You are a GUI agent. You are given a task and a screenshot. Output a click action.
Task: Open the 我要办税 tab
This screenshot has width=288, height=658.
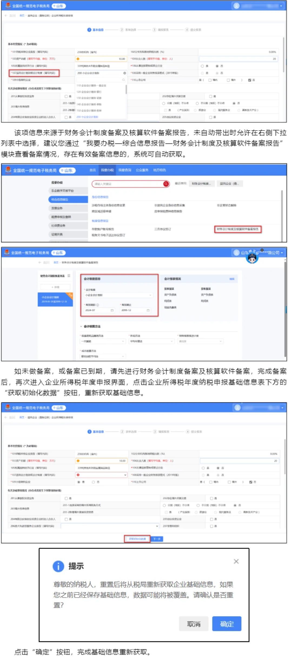107,170
